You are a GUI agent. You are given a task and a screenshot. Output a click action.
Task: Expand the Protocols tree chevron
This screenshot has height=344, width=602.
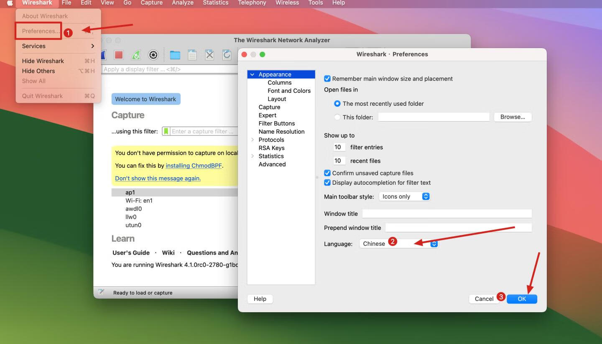click(252, 140)
